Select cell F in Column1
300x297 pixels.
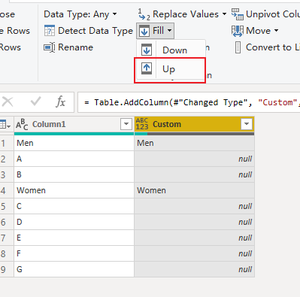pos(74,253)
